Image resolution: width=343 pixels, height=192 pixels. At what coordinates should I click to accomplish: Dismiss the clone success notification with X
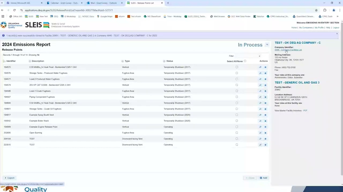[x=337, y=34]
